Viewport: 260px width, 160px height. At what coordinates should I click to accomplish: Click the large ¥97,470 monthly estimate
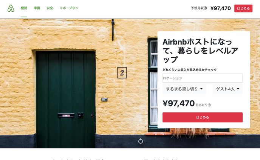(x=179, y=103)
